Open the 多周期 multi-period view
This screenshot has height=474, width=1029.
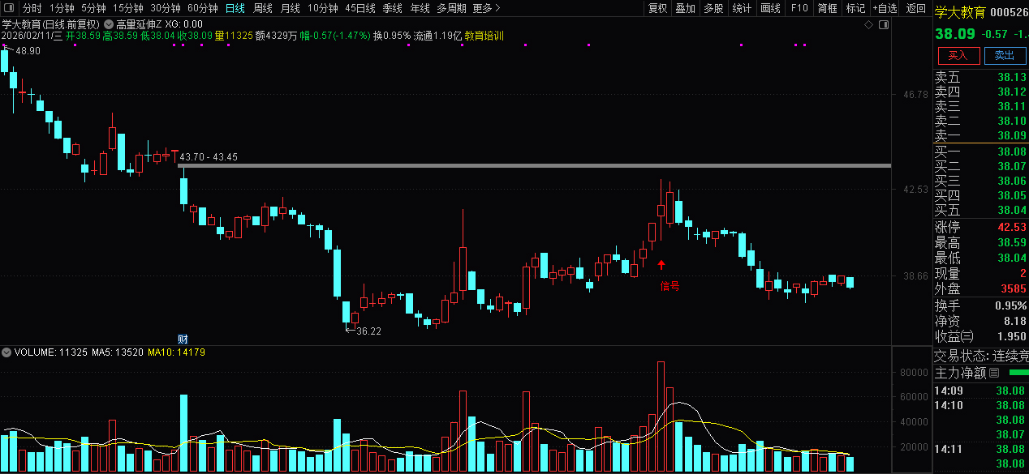coord(451,8)
